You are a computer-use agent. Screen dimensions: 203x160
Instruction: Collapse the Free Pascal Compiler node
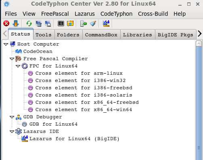[x=12, y=59]
